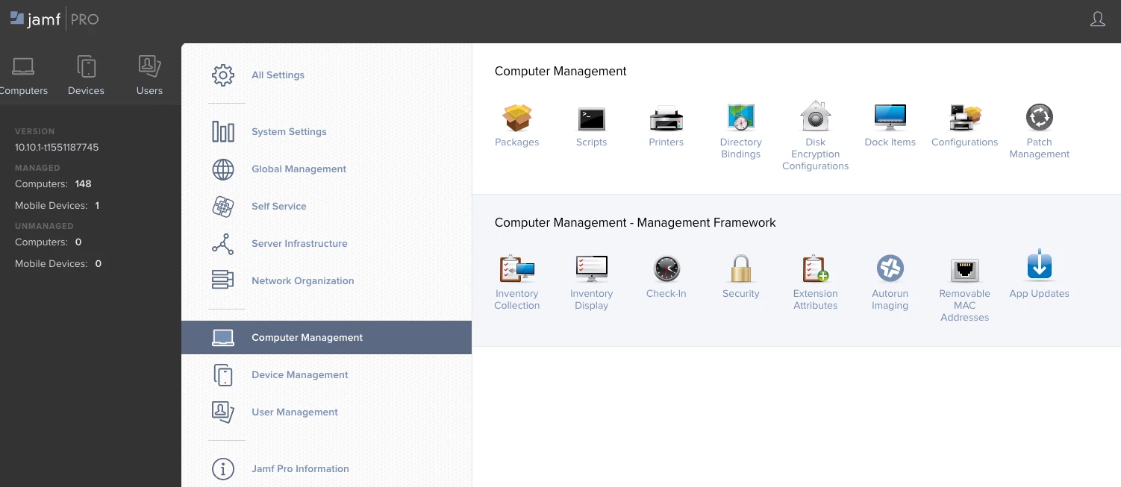Click the Device Management devices icon
This screenshot has width=1121, height=487.
pos(223,375)
